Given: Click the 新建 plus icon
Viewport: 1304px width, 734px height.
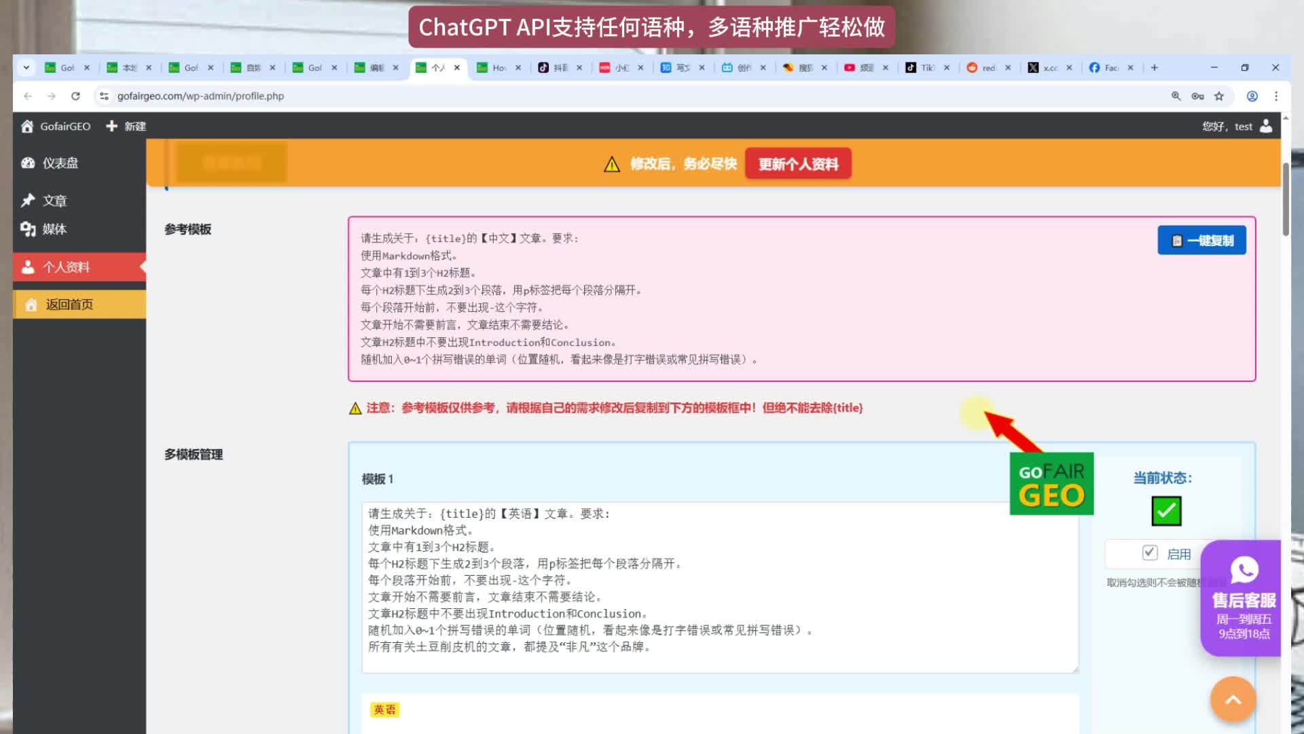Looking at the screenshot, I should 112,126.
